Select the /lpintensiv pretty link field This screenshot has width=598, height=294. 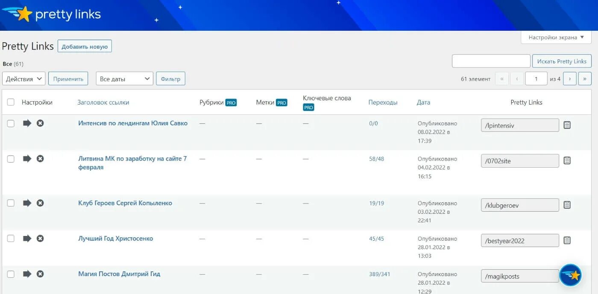[x=520, y=125]
